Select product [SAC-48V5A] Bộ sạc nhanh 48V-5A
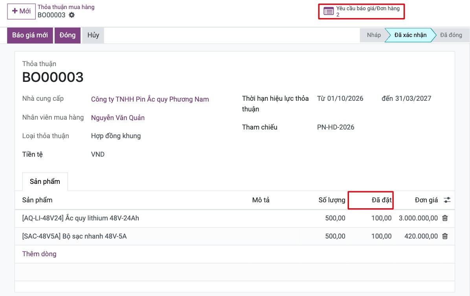The width and height of the screenshot is (470, 296). coord(74,236)
